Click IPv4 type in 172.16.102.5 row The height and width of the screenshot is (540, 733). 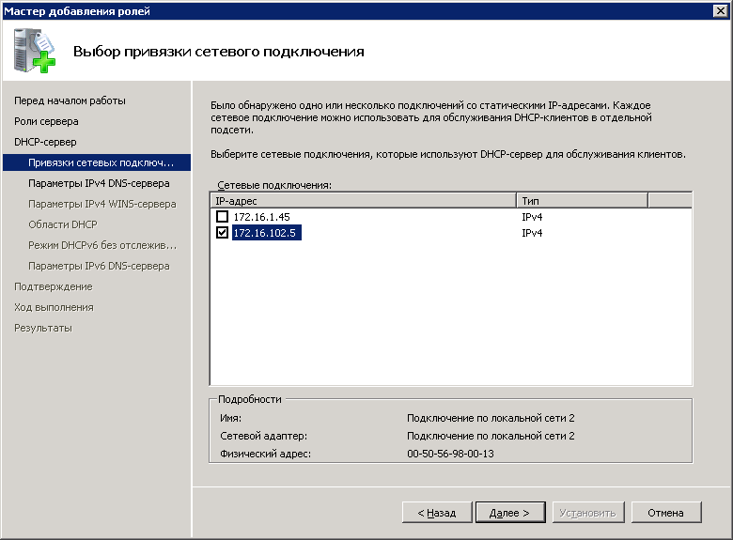(x=532, y=233)
